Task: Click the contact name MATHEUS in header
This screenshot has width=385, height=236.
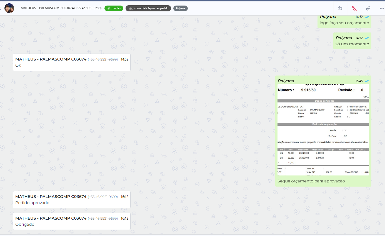Action: 47,8
